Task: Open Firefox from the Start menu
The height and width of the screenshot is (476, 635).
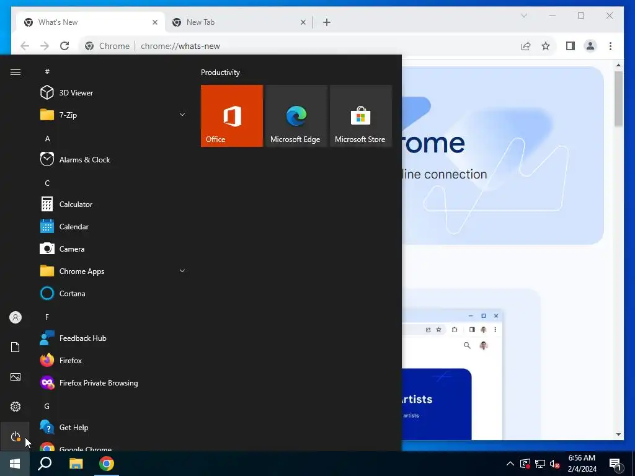Action: 113,360
